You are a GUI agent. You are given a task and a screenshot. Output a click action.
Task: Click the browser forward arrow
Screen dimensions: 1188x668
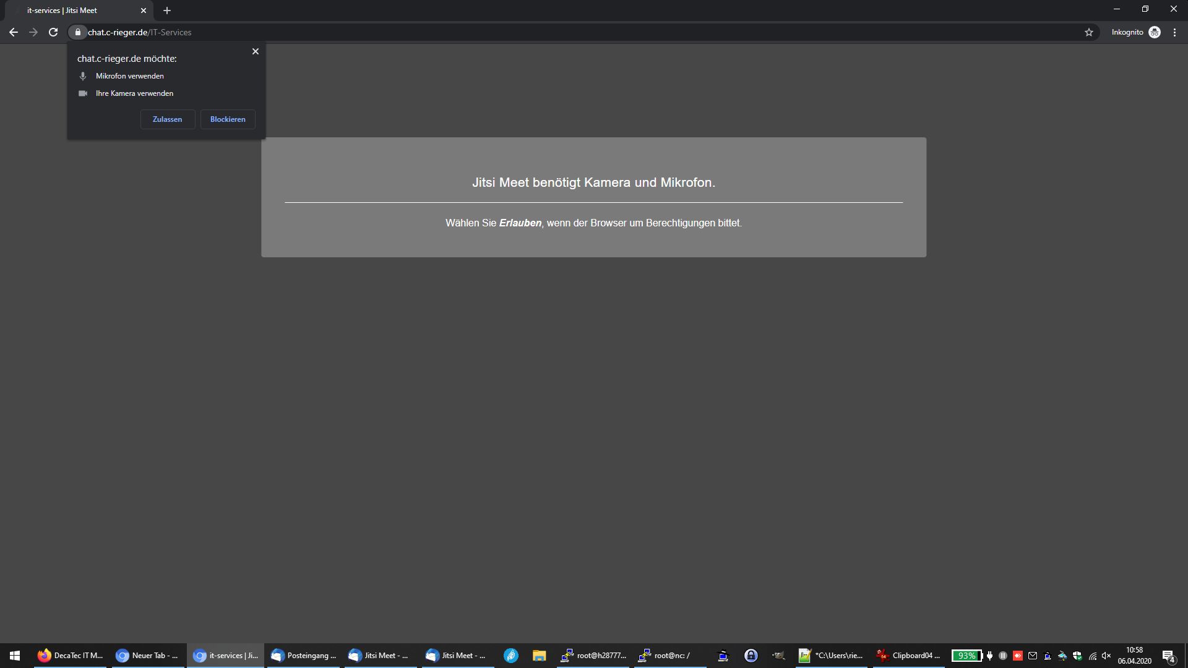tap(33, 32)
